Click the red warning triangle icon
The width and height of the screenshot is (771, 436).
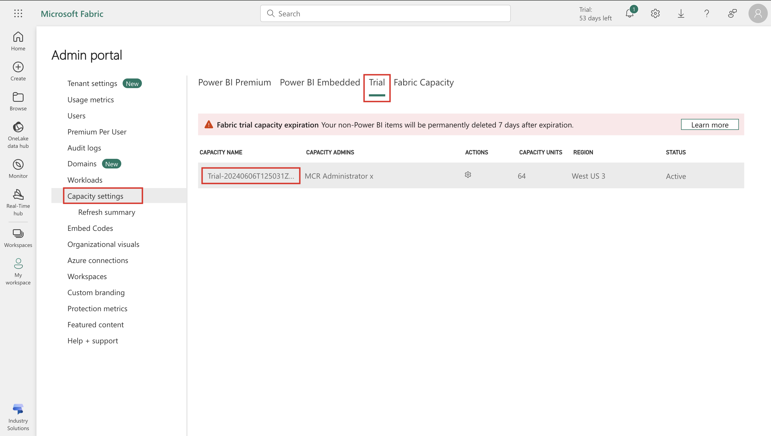209,125
